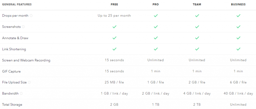The image size is (256, 109).
Task: Select the TEAM plan column header
Action: 197,4
